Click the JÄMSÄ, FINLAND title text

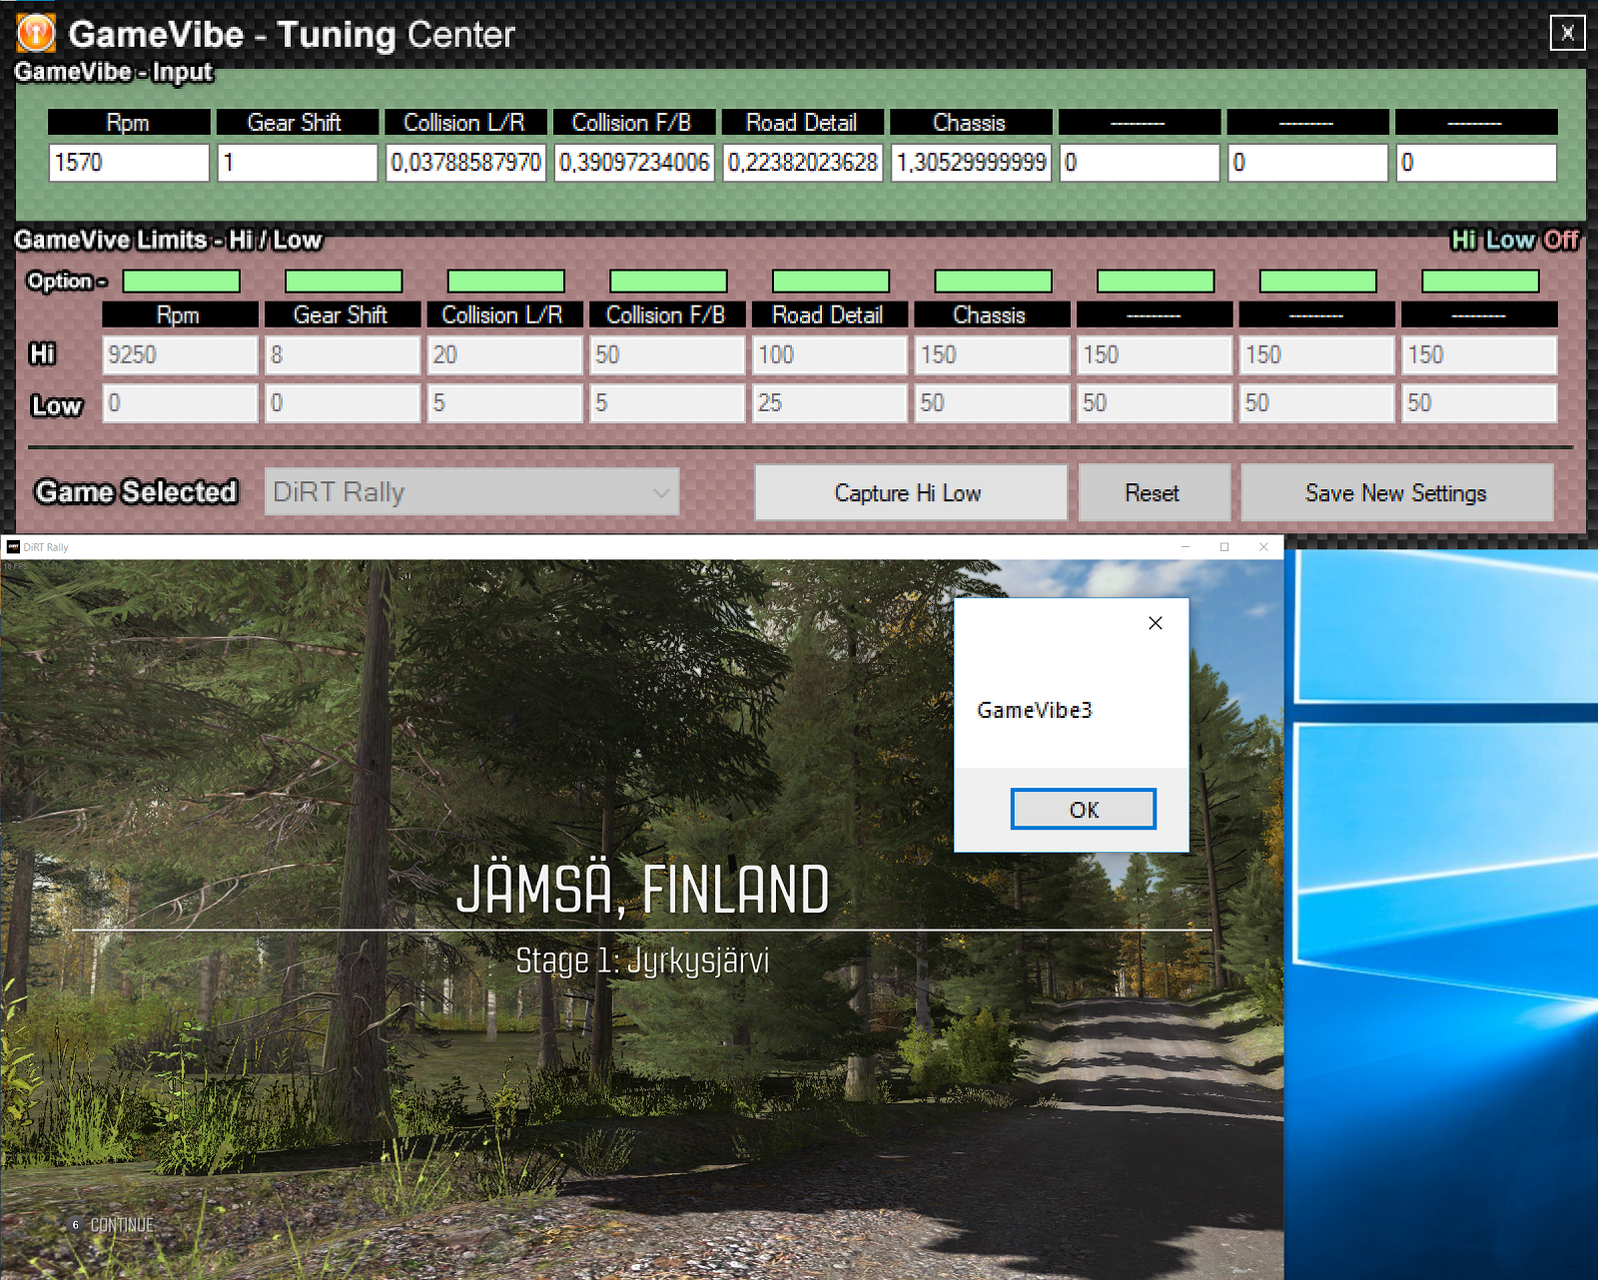point(643,890)
